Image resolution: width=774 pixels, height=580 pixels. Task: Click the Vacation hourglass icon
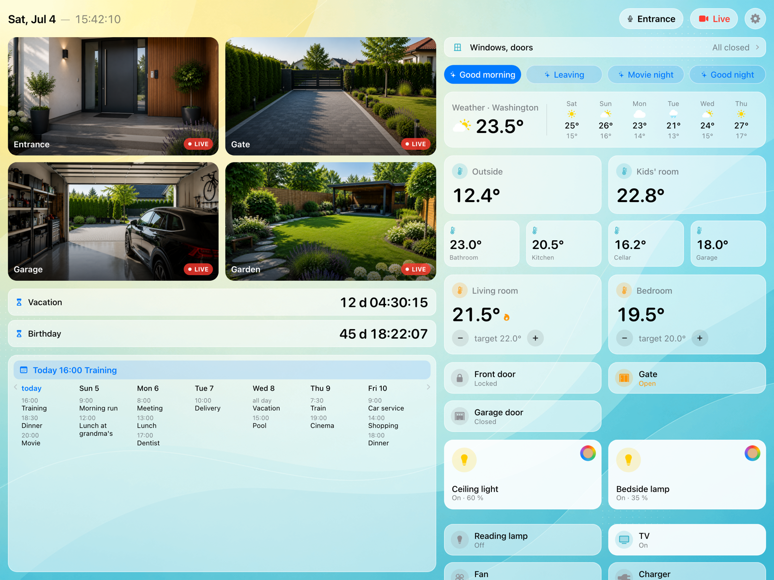coord(19,302)
